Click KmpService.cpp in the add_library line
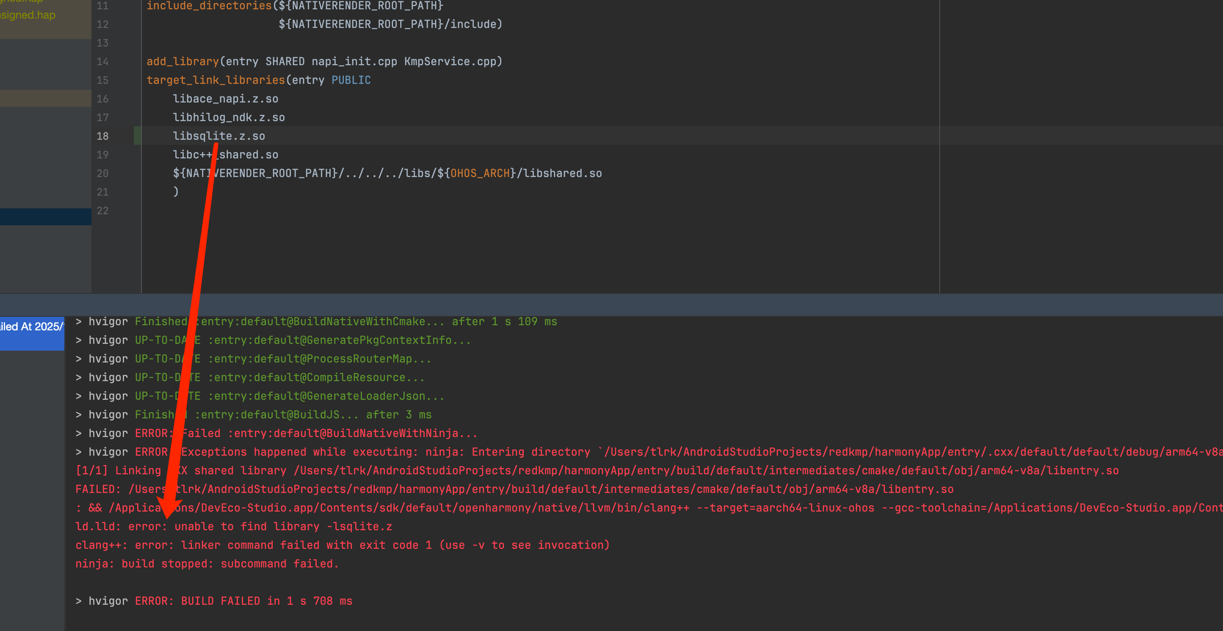The height and width of the screenshot is (631, 1223). [x=450, y=62]
